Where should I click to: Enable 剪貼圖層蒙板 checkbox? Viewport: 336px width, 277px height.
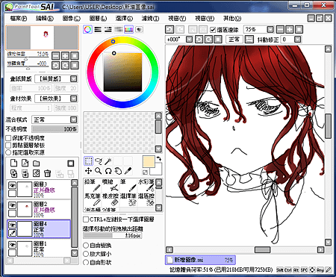pos(8,145)
